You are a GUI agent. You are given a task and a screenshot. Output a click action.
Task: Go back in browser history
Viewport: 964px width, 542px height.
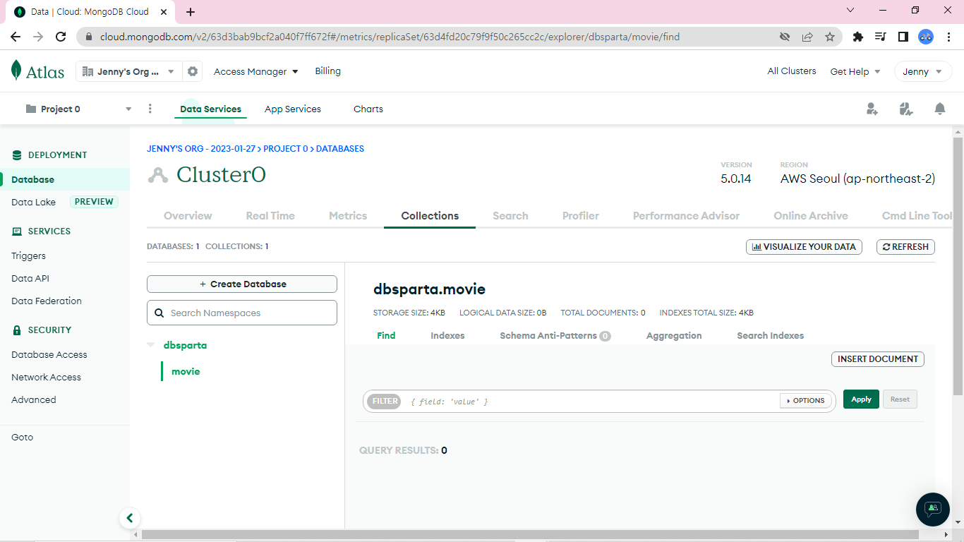click(x=16, y=37)
